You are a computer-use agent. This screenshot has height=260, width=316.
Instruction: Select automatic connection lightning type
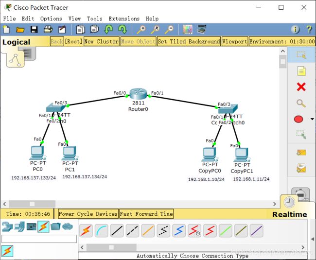point(86,230)
